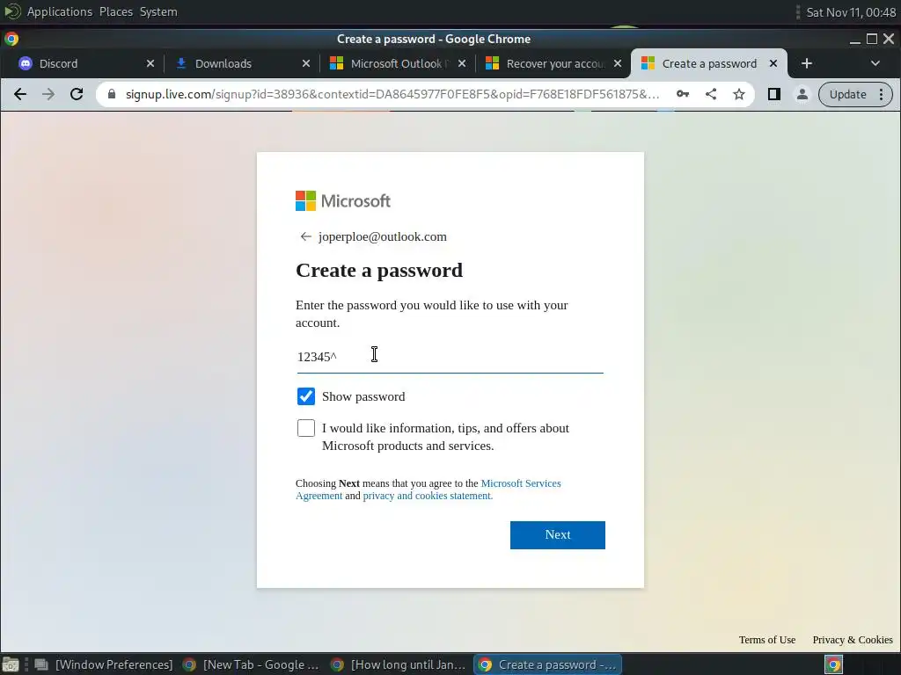View site security lock icon

[x=112, y=94]
